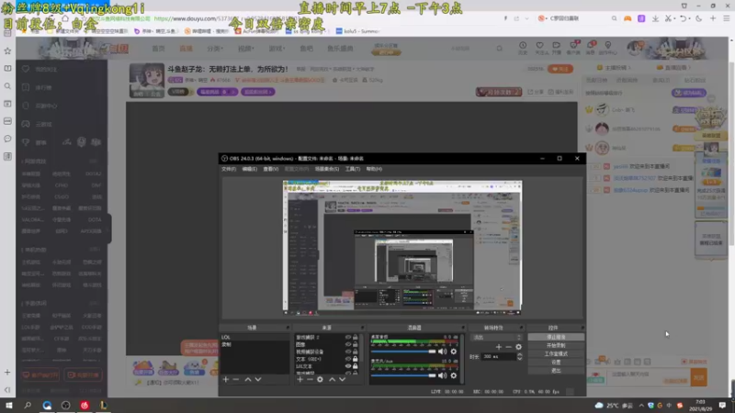This screenshot has height=413, width=735.
Task: Open the Windows Start menu
Action: pos(9,405)
